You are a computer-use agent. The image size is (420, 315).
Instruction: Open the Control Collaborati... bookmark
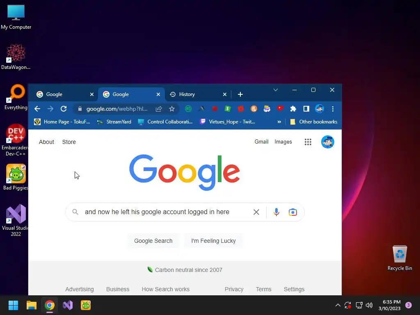tap(165, 122)
